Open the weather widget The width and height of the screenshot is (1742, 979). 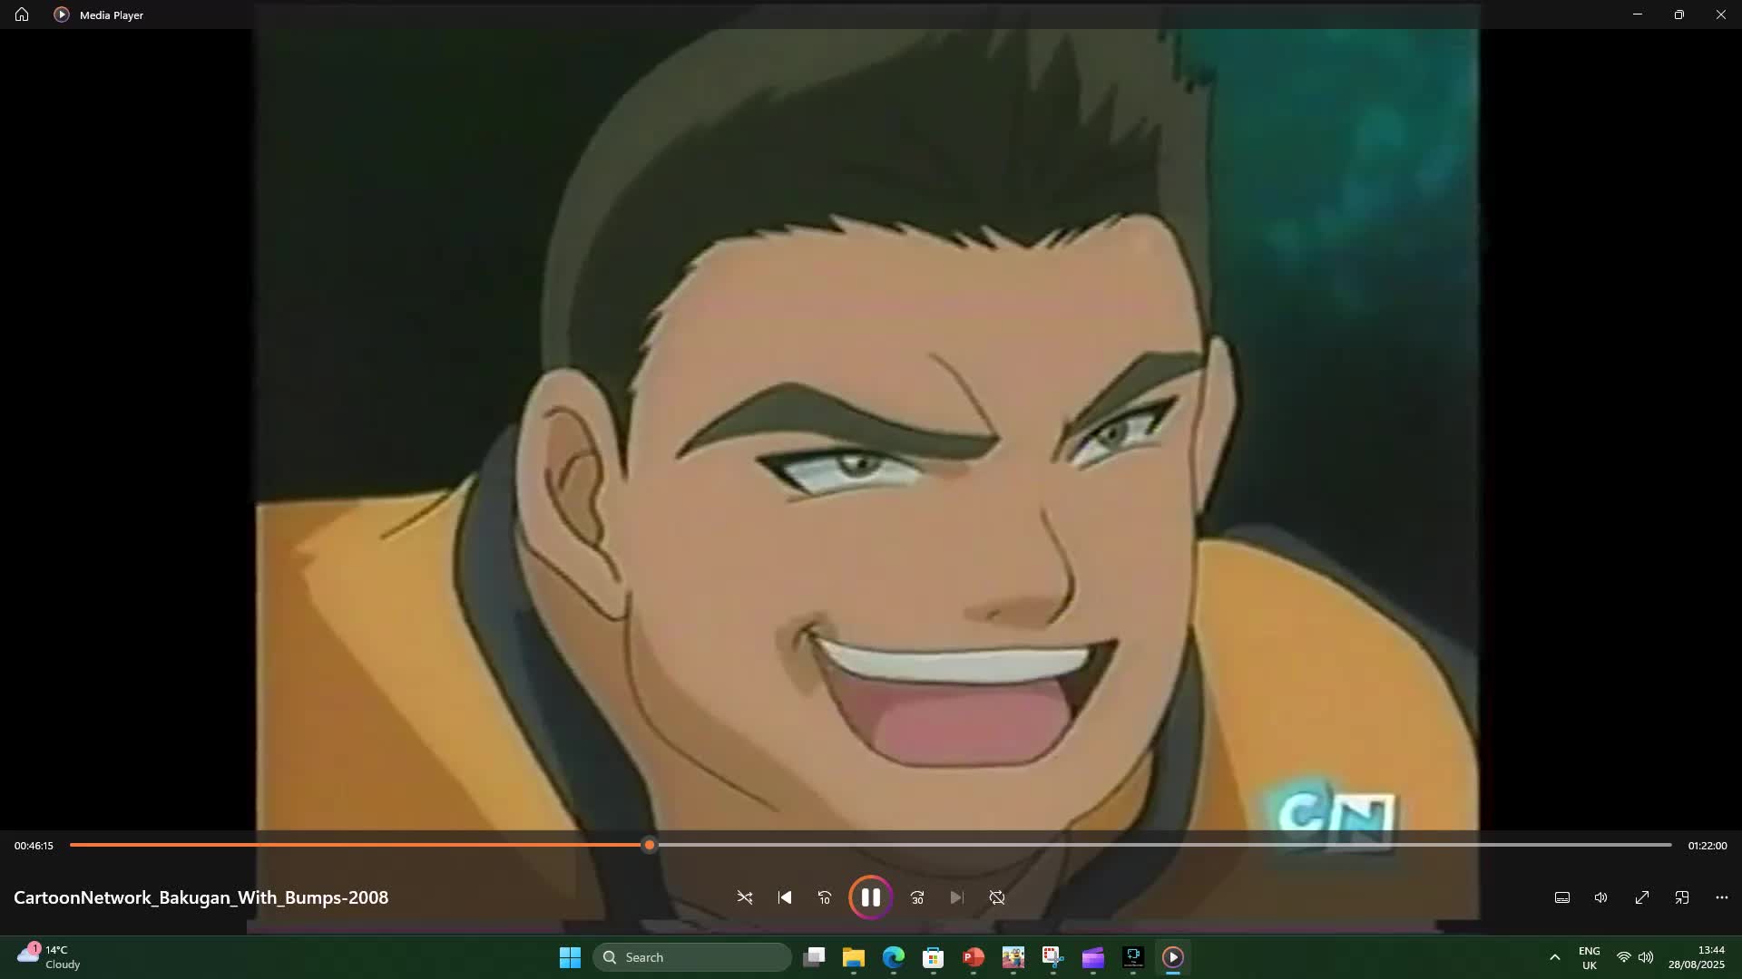50,957
